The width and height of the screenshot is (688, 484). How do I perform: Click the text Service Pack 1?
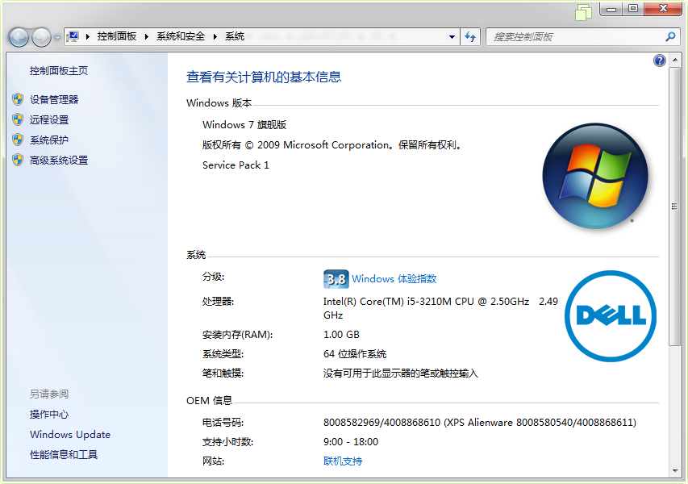point(236,165)
